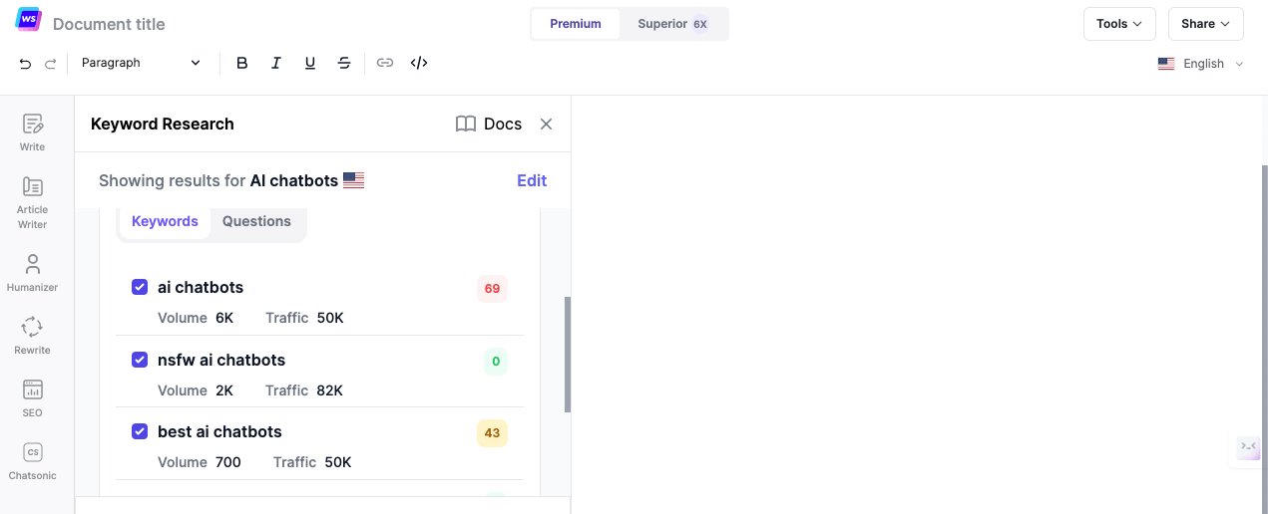1268x514 pixels.
Task: Insert a link with the link icon
Action: pyautogui.click(x=385, y=63)
